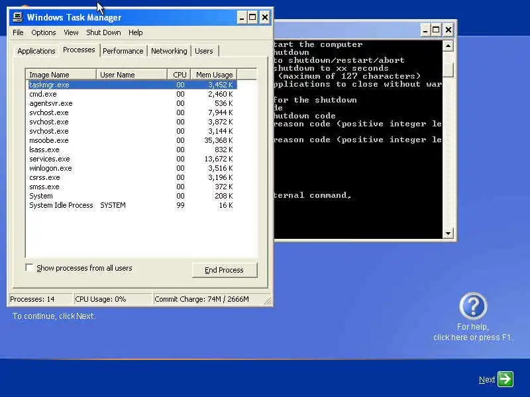The image size is (530, 397).
Task: Switch to the Applications tab
Action: (x=36, y=51)
